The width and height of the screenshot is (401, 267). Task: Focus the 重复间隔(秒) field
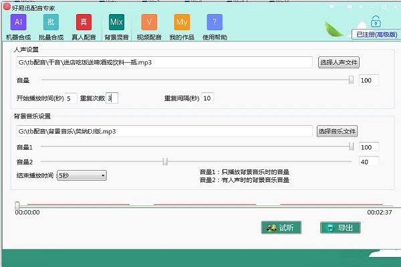tap(207, 98)
